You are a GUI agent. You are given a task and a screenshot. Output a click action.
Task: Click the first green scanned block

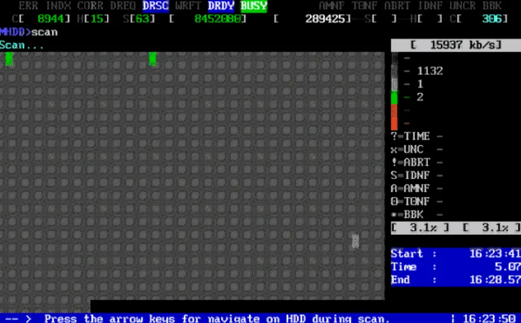tap(9, 59)
